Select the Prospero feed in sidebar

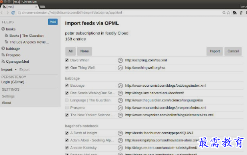(13, 55)
